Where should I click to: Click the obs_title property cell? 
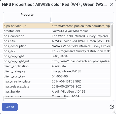click(x=27, y=41)
